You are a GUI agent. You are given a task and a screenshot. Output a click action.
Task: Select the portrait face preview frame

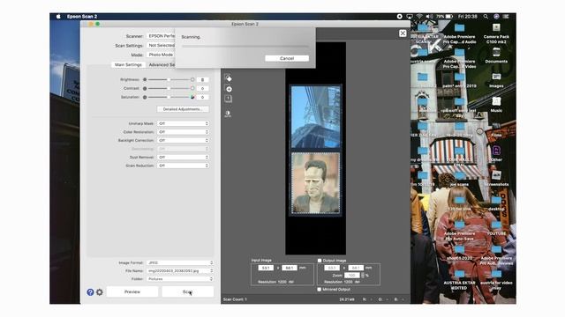pyautogui.click(x=316, y=183)
